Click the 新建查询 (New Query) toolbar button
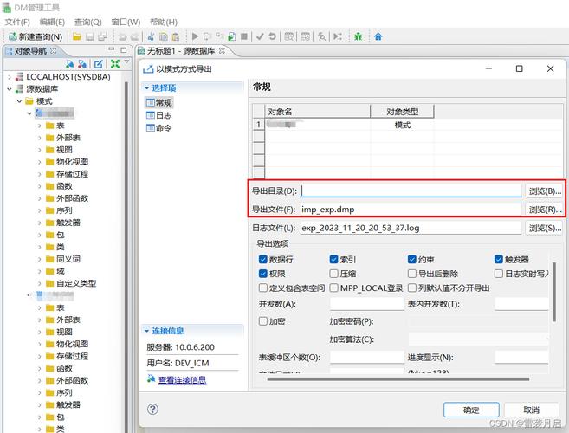This screenshot has width=569, height=433. (36, 36)
